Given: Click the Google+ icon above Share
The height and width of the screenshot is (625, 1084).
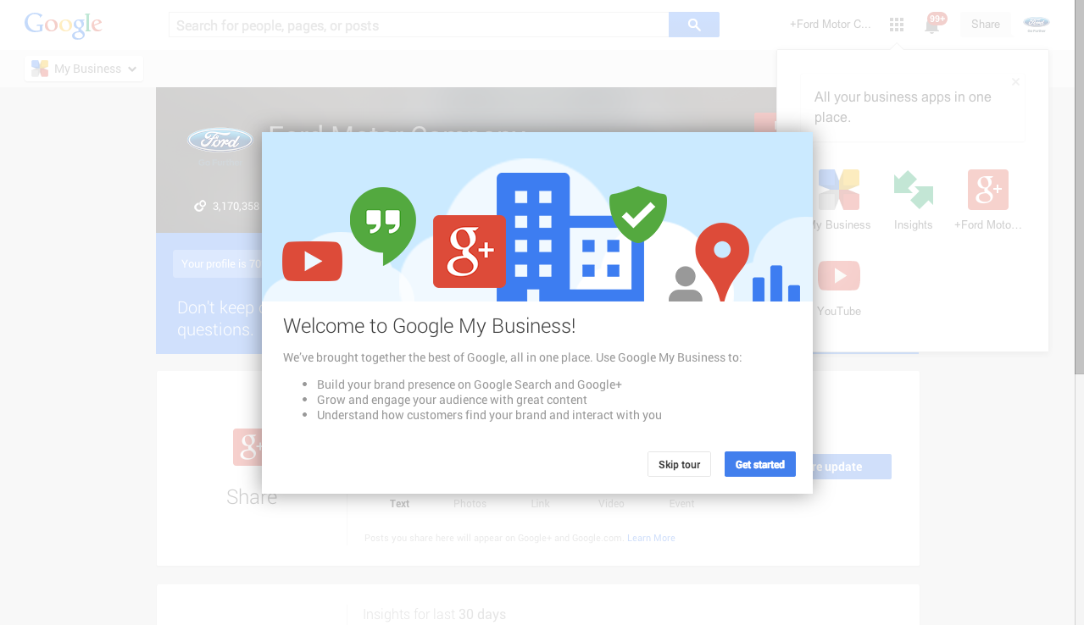Looking at the screenshot, I should coord(247,447).
